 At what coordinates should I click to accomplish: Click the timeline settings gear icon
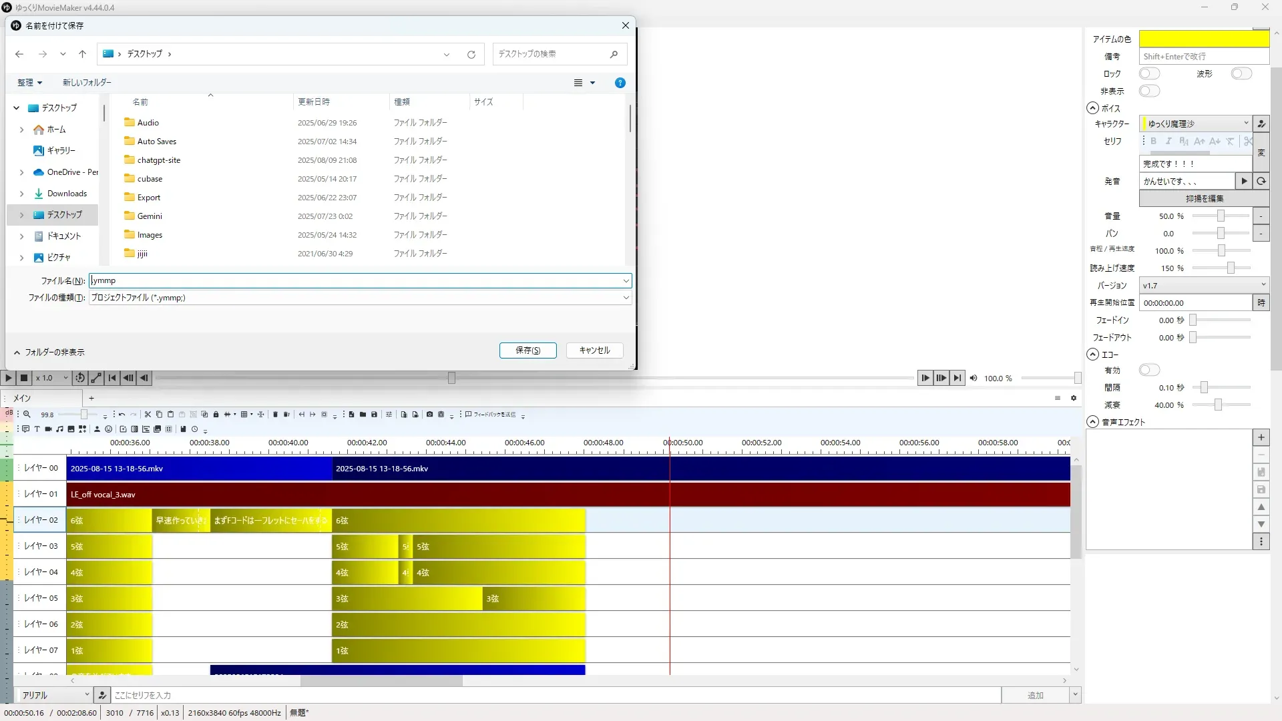coord(1074,398)
